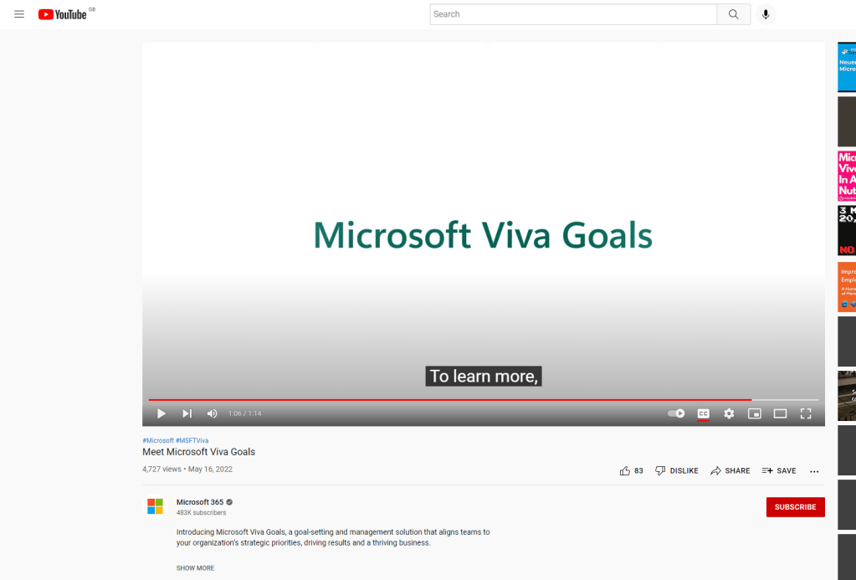Viewport: 856px width, 580px height.
Task: Click the search magnifier button
Action: tap(734, 14)
